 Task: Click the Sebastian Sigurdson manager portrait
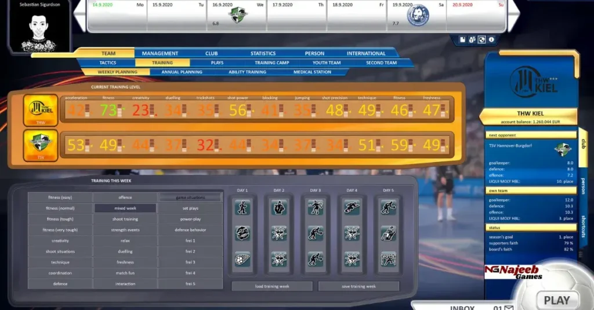(39, 28)
